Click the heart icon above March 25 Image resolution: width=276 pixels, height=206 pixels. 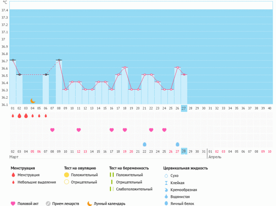tap(164, 130)
